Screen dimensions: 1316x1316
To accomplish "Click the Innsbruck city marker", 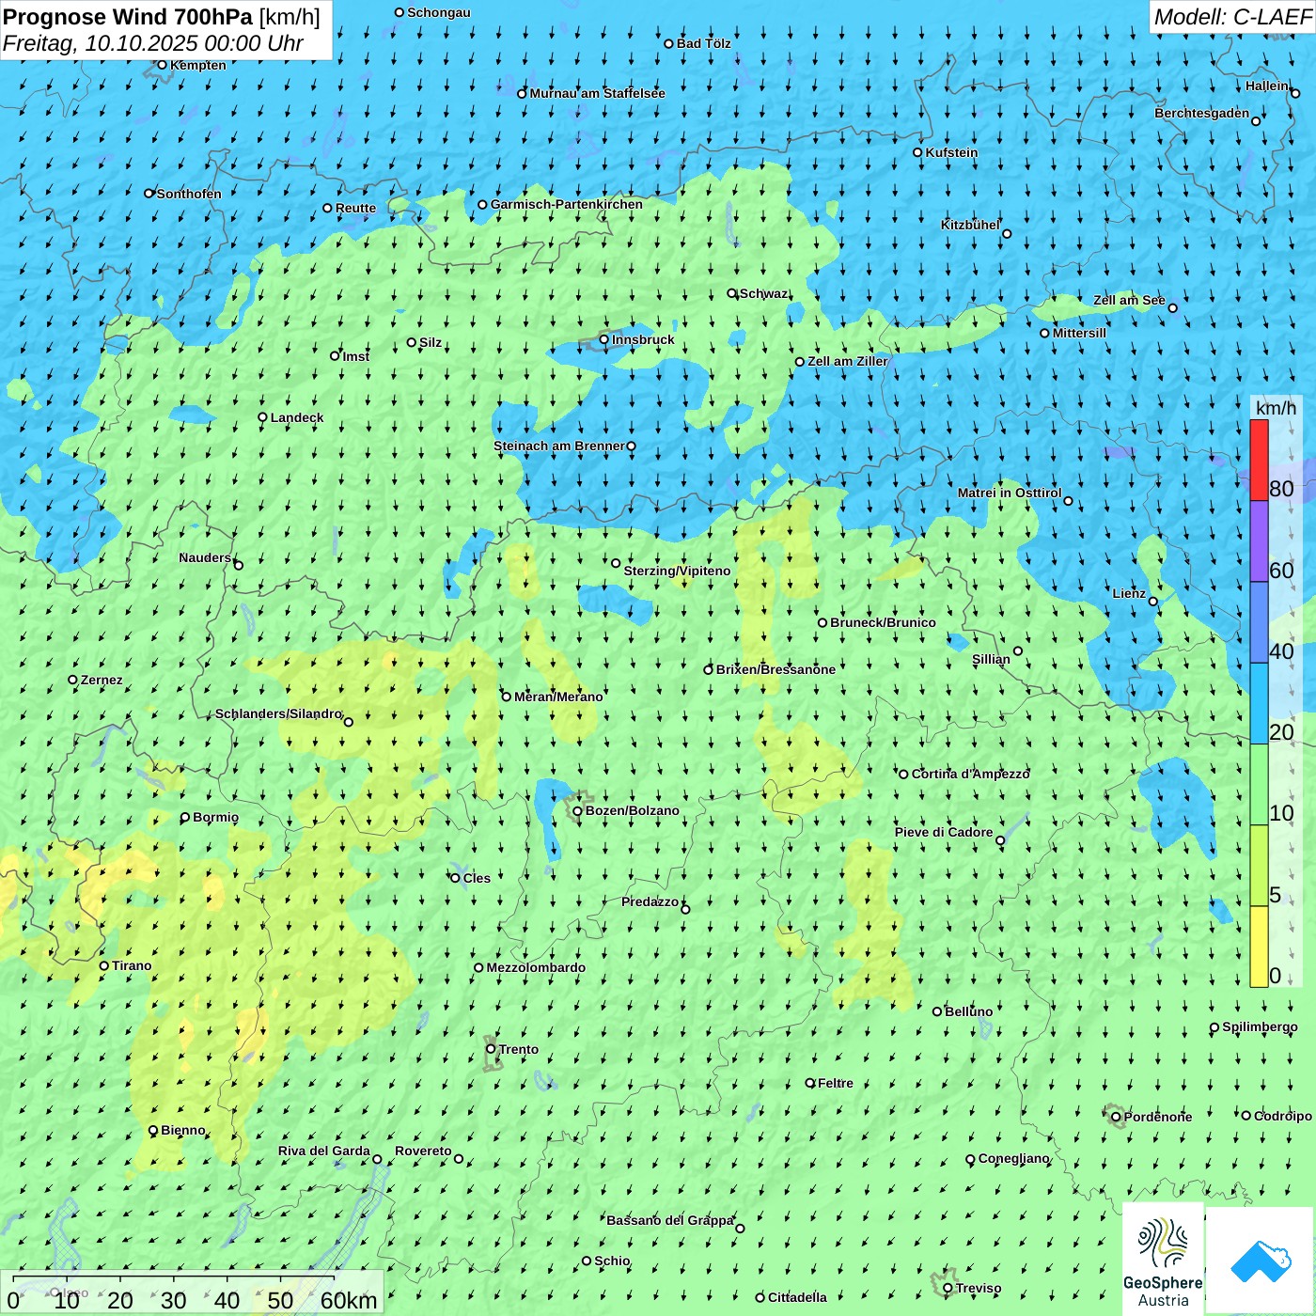I will pyautogui.click(x=604, y=339).
